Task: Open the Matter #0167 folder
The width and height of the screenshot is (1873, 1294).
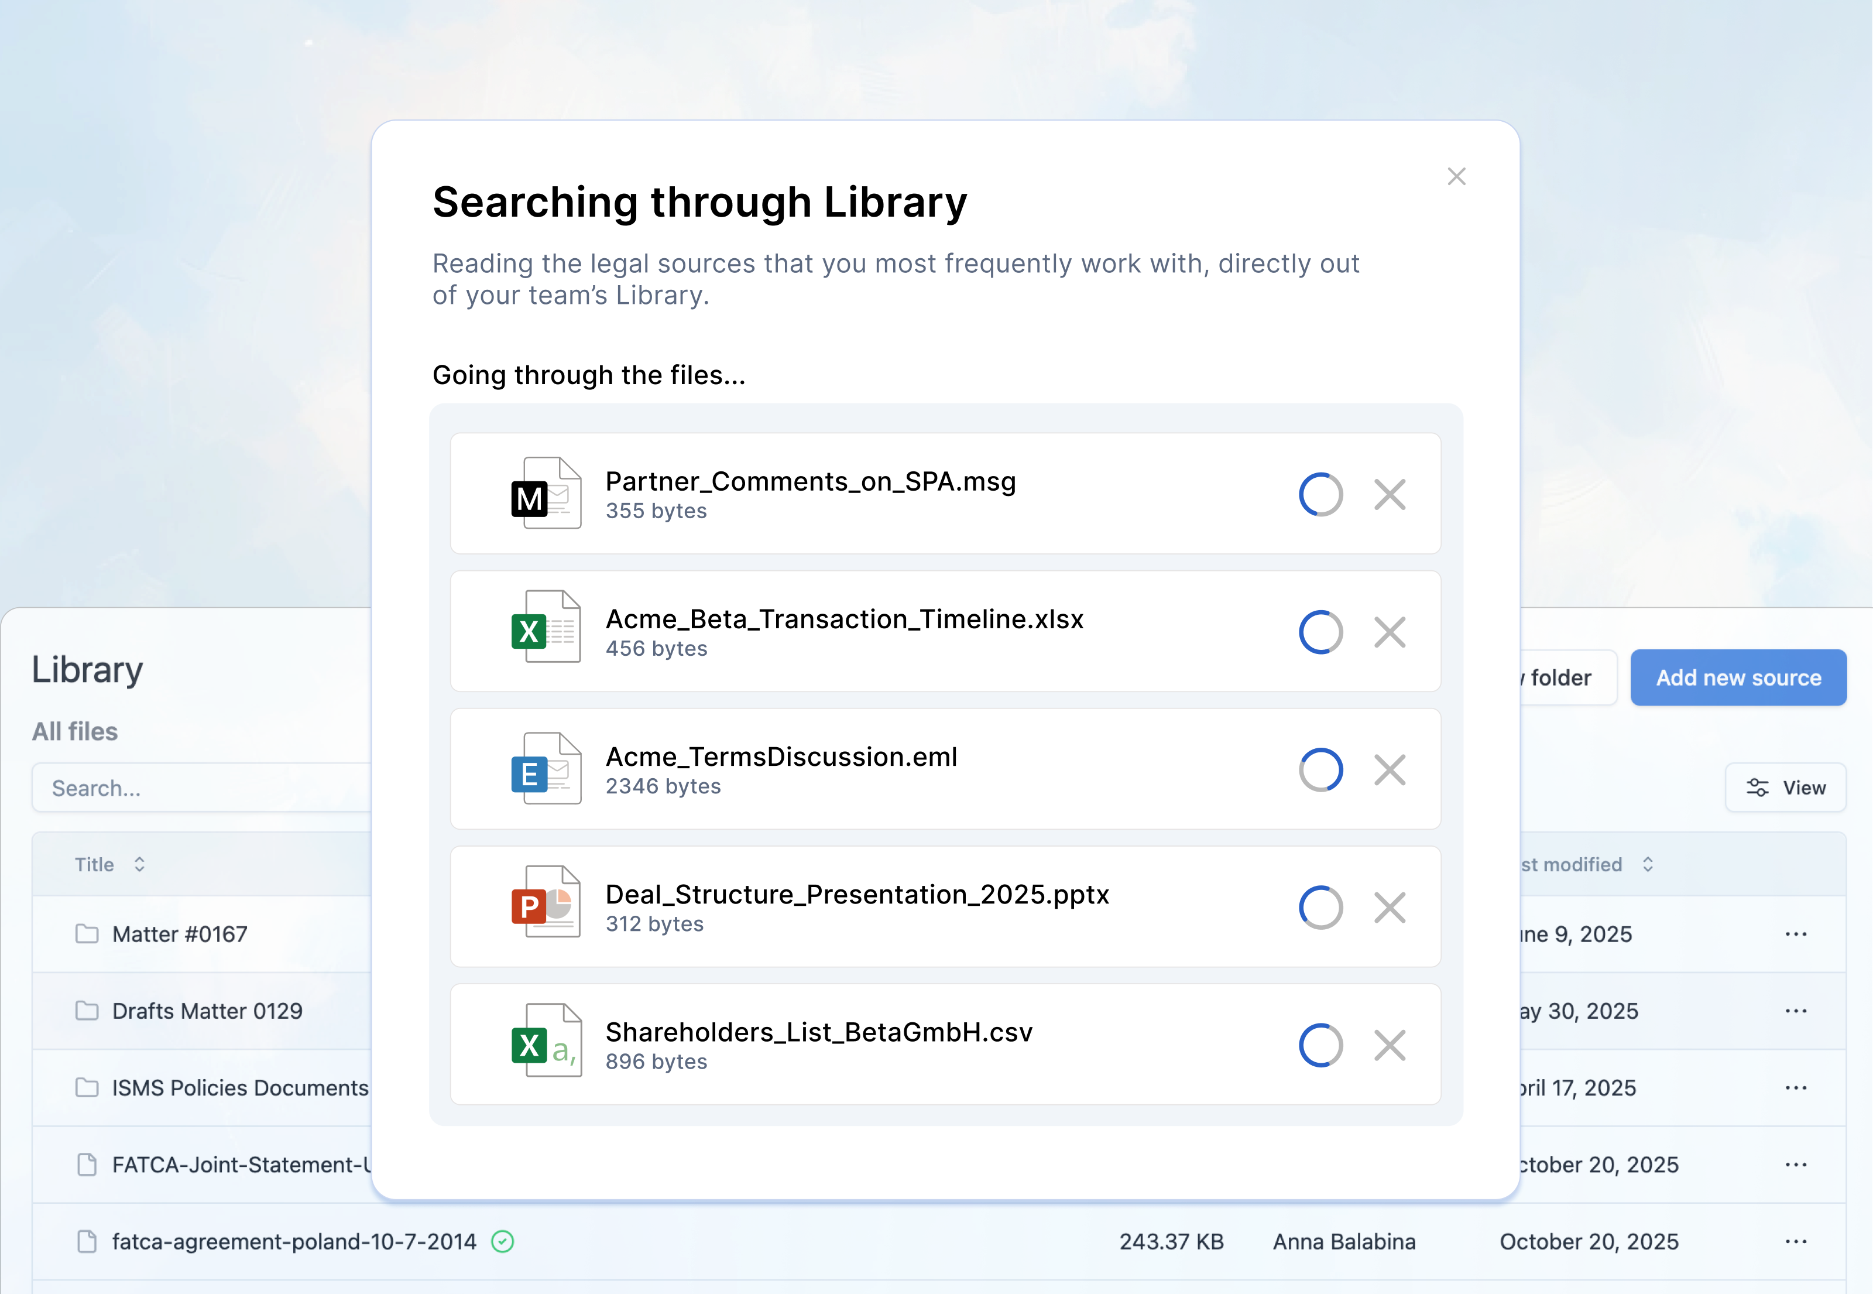Action: click(x=179, y=934)
